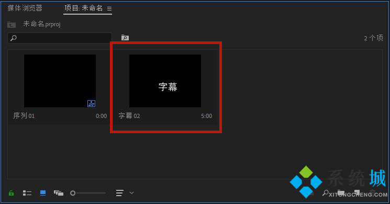Switch to freeform view
Image resolution: width=390 pixels, height=204 pixels.
point(59,193)
